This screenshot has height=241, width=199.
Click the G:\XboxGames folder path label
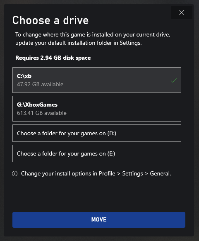coord(37,105)
